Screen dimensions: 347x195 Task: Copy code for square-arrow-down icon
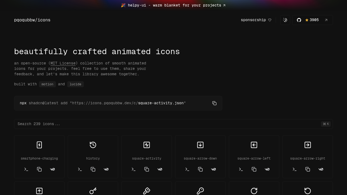tap(200, 169)
